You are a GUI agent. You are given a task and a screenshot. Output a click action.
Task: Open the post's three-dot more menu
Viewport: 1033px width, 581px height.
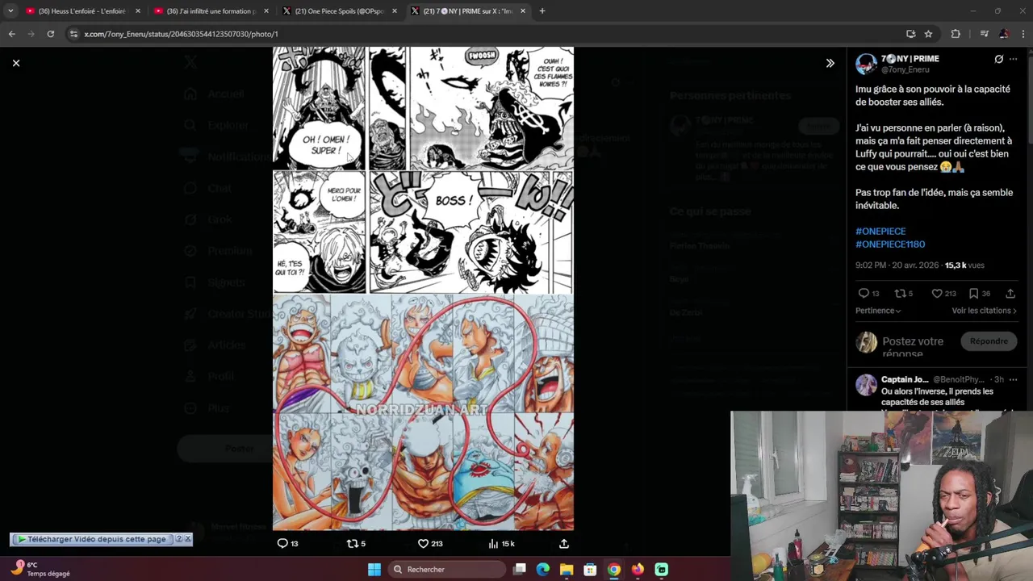tap(1014, 59)
